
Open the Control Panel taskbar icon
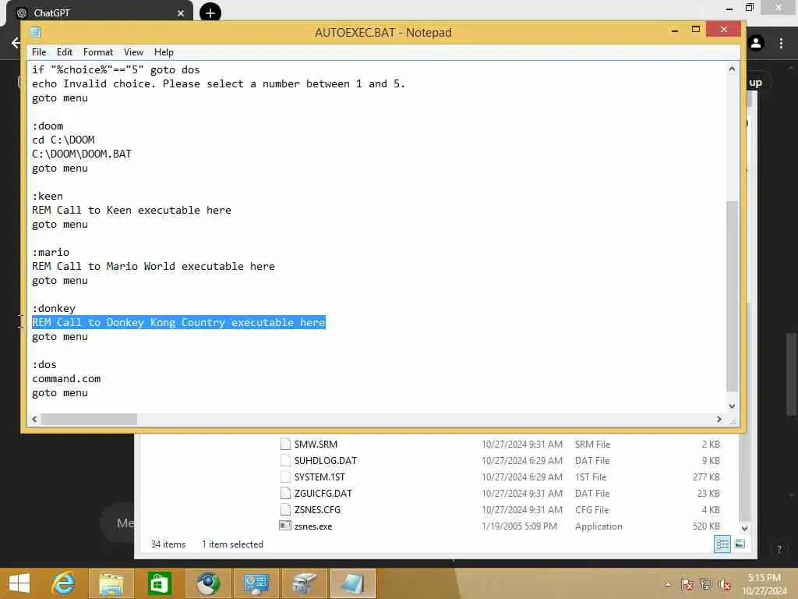(x=256, y=583)
